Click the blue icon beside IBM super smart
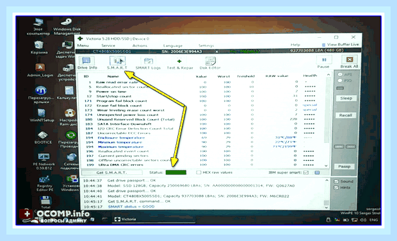 pos(317,172)
